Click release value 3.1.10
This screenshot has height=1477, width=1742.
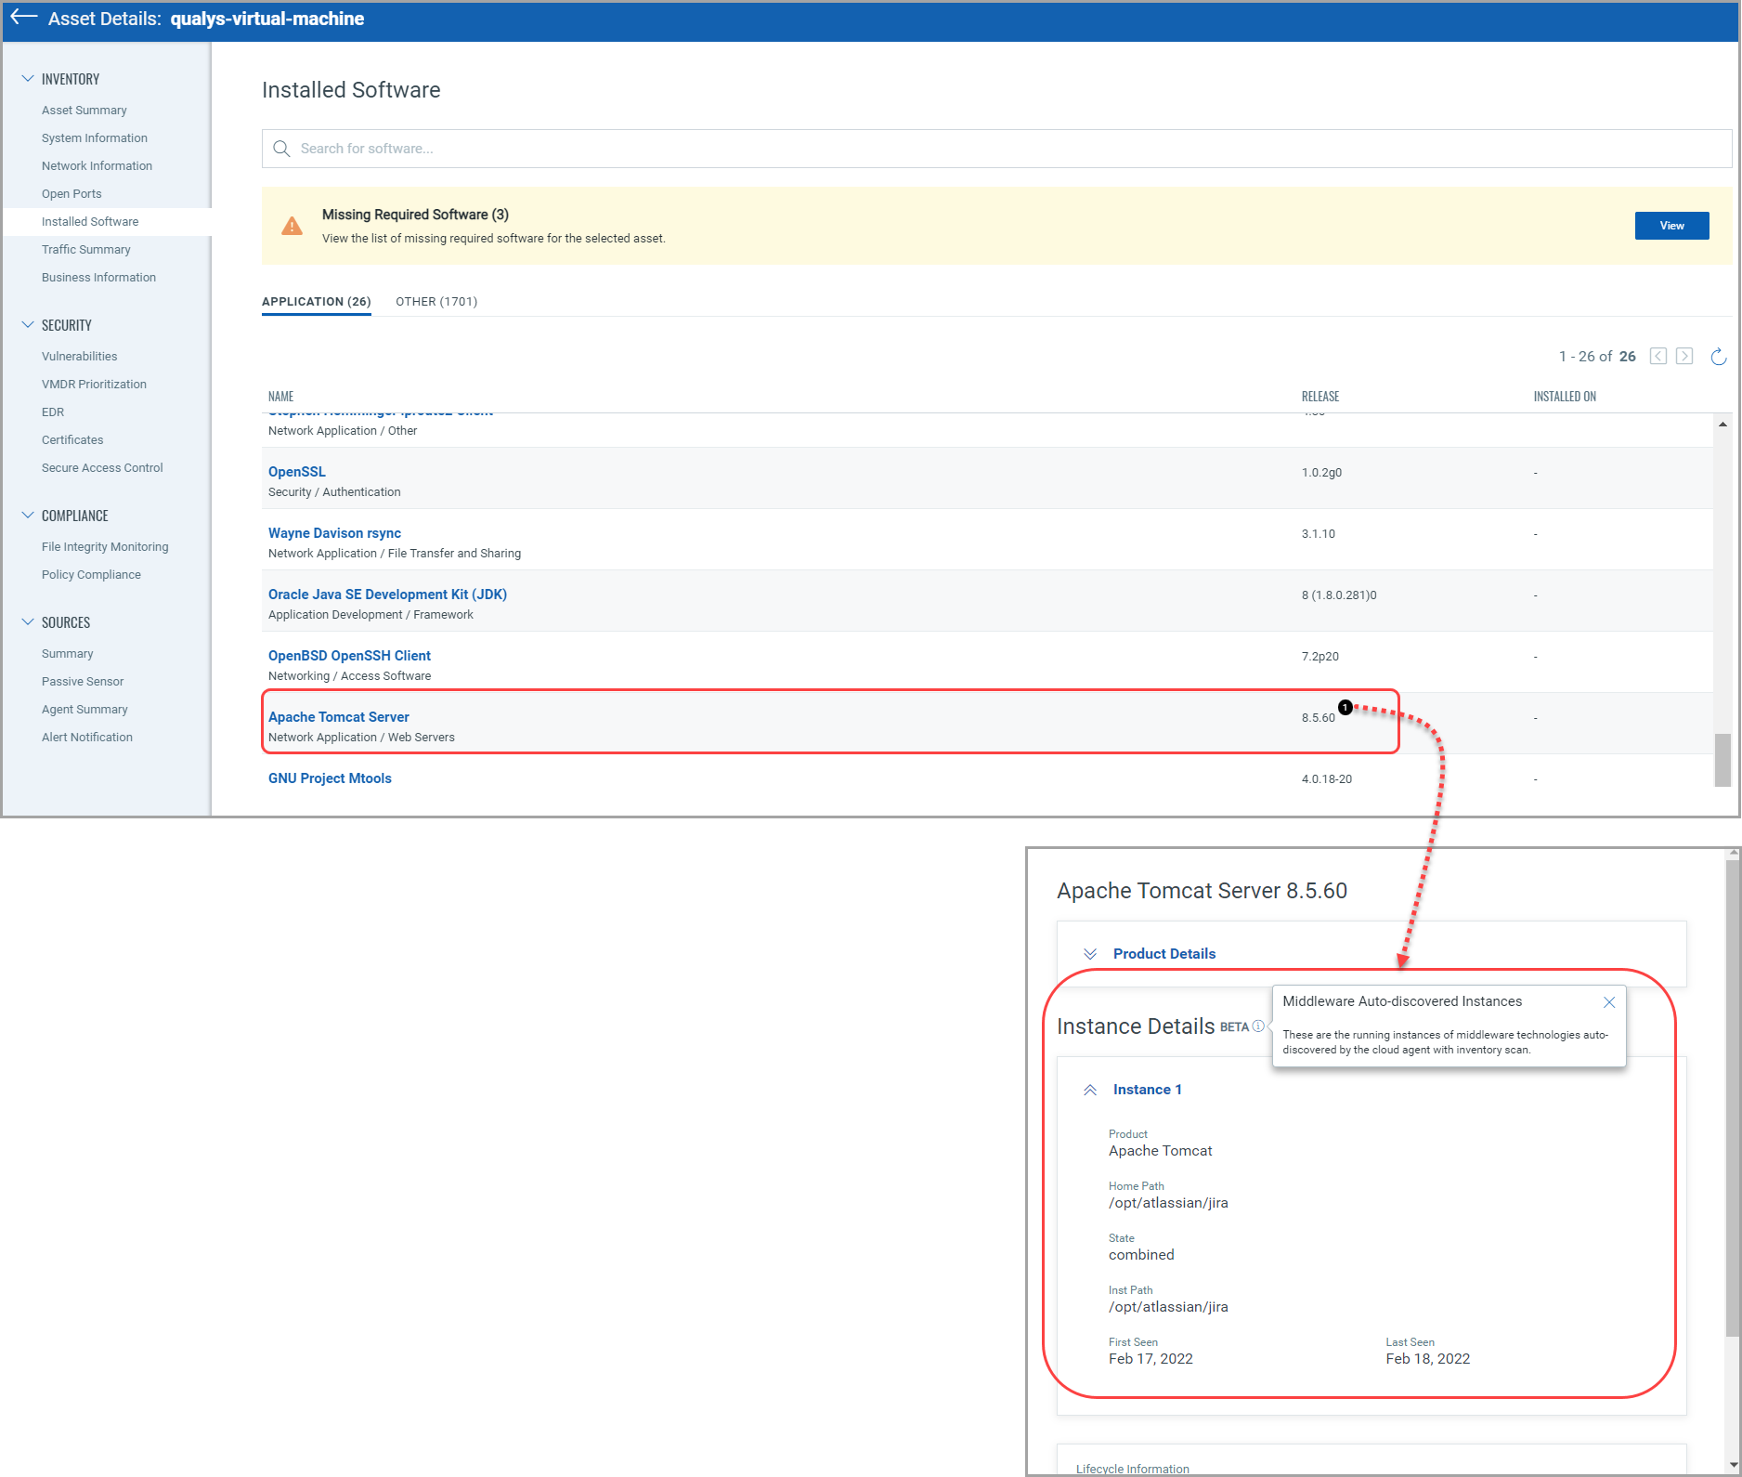click(1319, 534)
